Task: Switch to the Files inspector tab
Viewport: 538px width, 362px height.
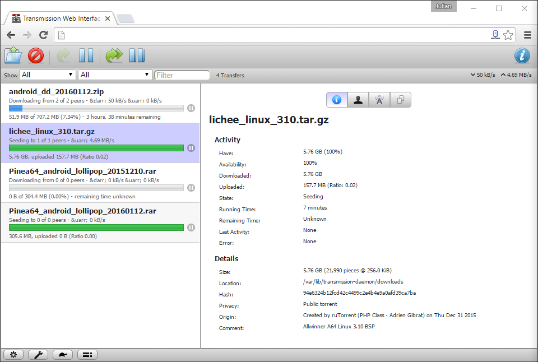Action: click(401, 100)
